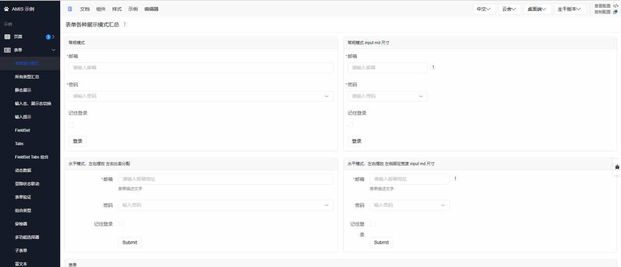Click the 复制配置 link
Screen dimensions: 621x267
point(603,12)
